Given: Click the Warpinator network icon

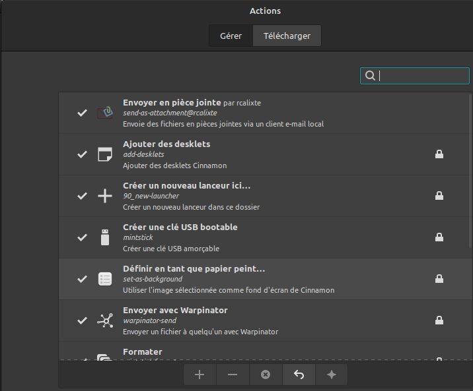Looking at the screenshot, I should pyautogui.click(x=105, y=320).
